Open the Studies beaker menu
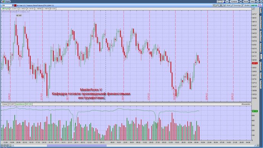This screenshot has height=148, width=263. pos(246,5)
